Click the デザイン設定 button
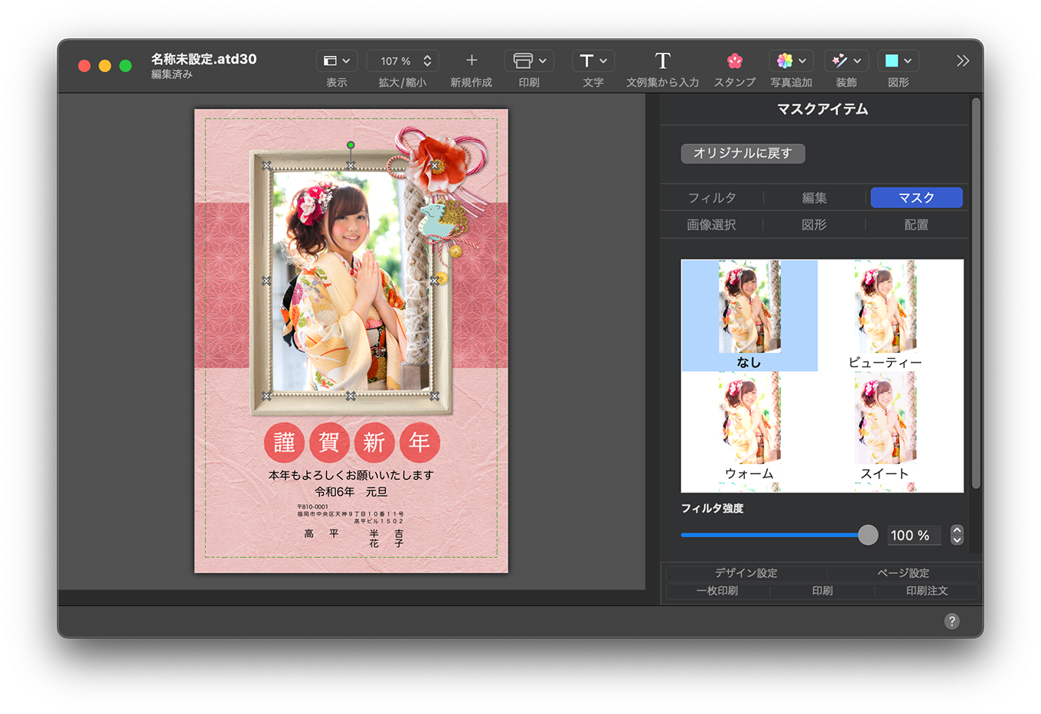The width and height of the screenshot is (1041, 714). (x=746, y=572)
